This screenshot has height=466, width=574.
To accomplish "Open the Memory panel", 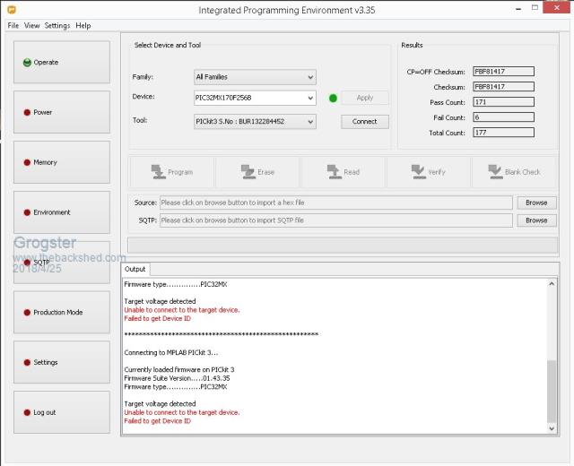I will tap(62, 162).
